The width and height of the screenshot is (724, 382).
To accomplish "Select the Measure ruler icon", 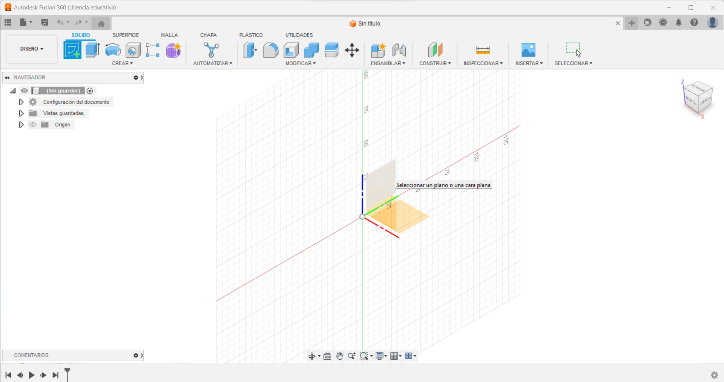I will [x=483, y=50].
